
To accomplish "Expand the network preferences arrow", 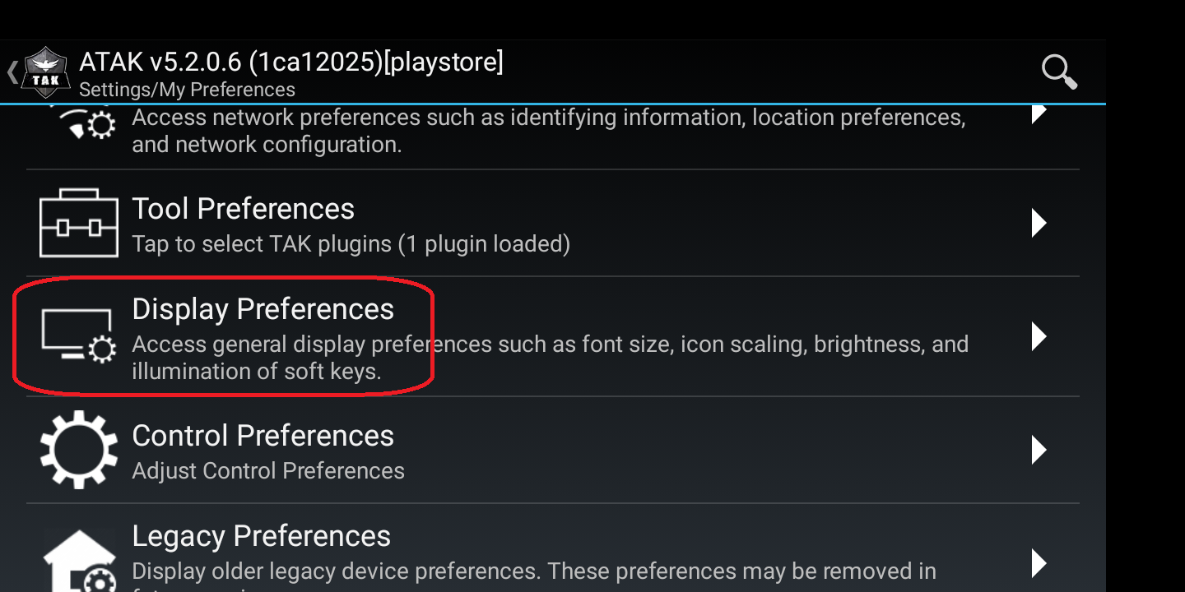I will pyautogui.click(x=1039, y=113).
